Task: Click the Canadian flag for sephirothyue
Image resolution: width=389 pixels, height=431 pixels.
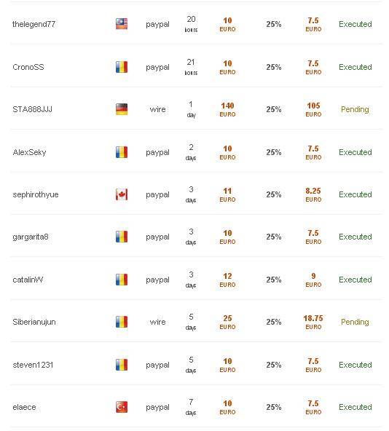Action: pos(122,194)
